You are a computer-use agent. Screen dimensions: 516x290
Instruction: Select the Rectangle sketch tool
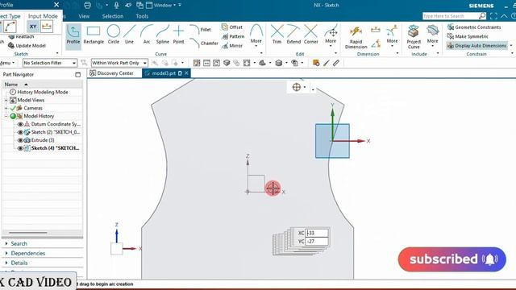tap(94, 35)
